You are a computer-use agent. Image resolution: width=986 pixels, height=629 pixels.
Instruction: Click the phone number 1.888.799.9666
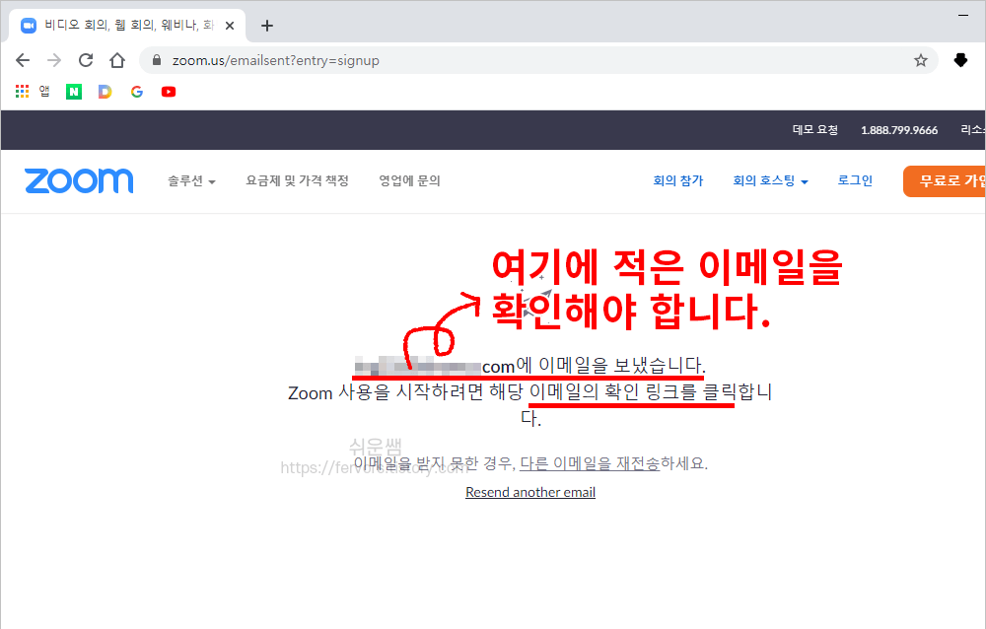tap(899, 130)
